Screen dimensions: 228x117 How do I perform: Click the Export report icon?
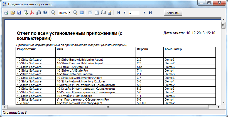26,13
